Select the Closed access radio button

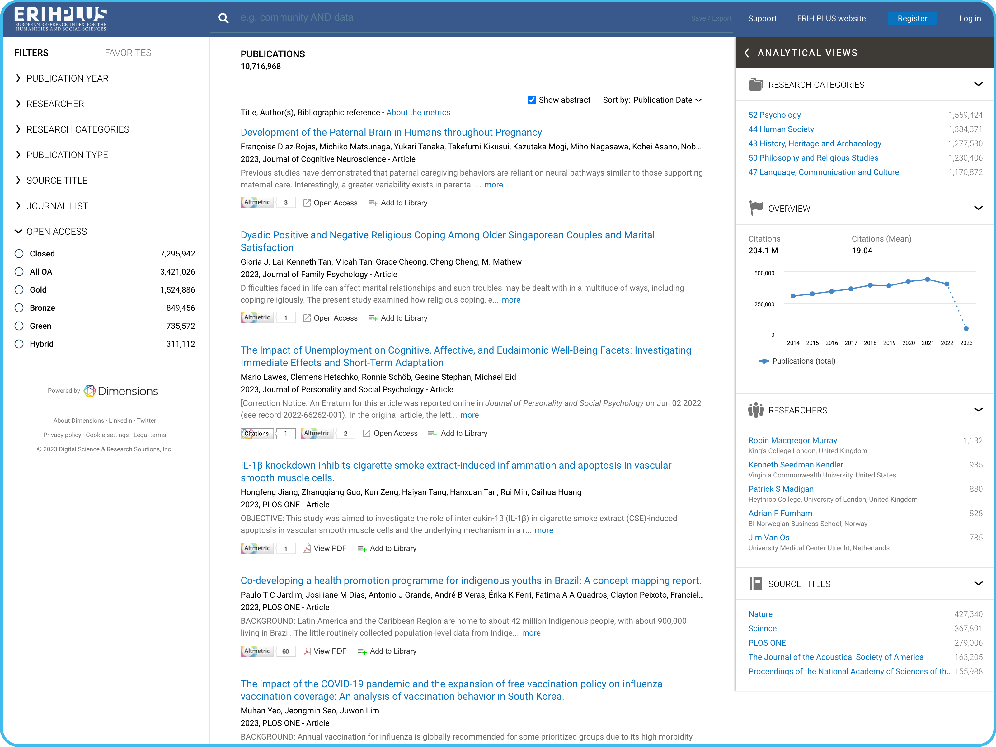click(19, 253)
